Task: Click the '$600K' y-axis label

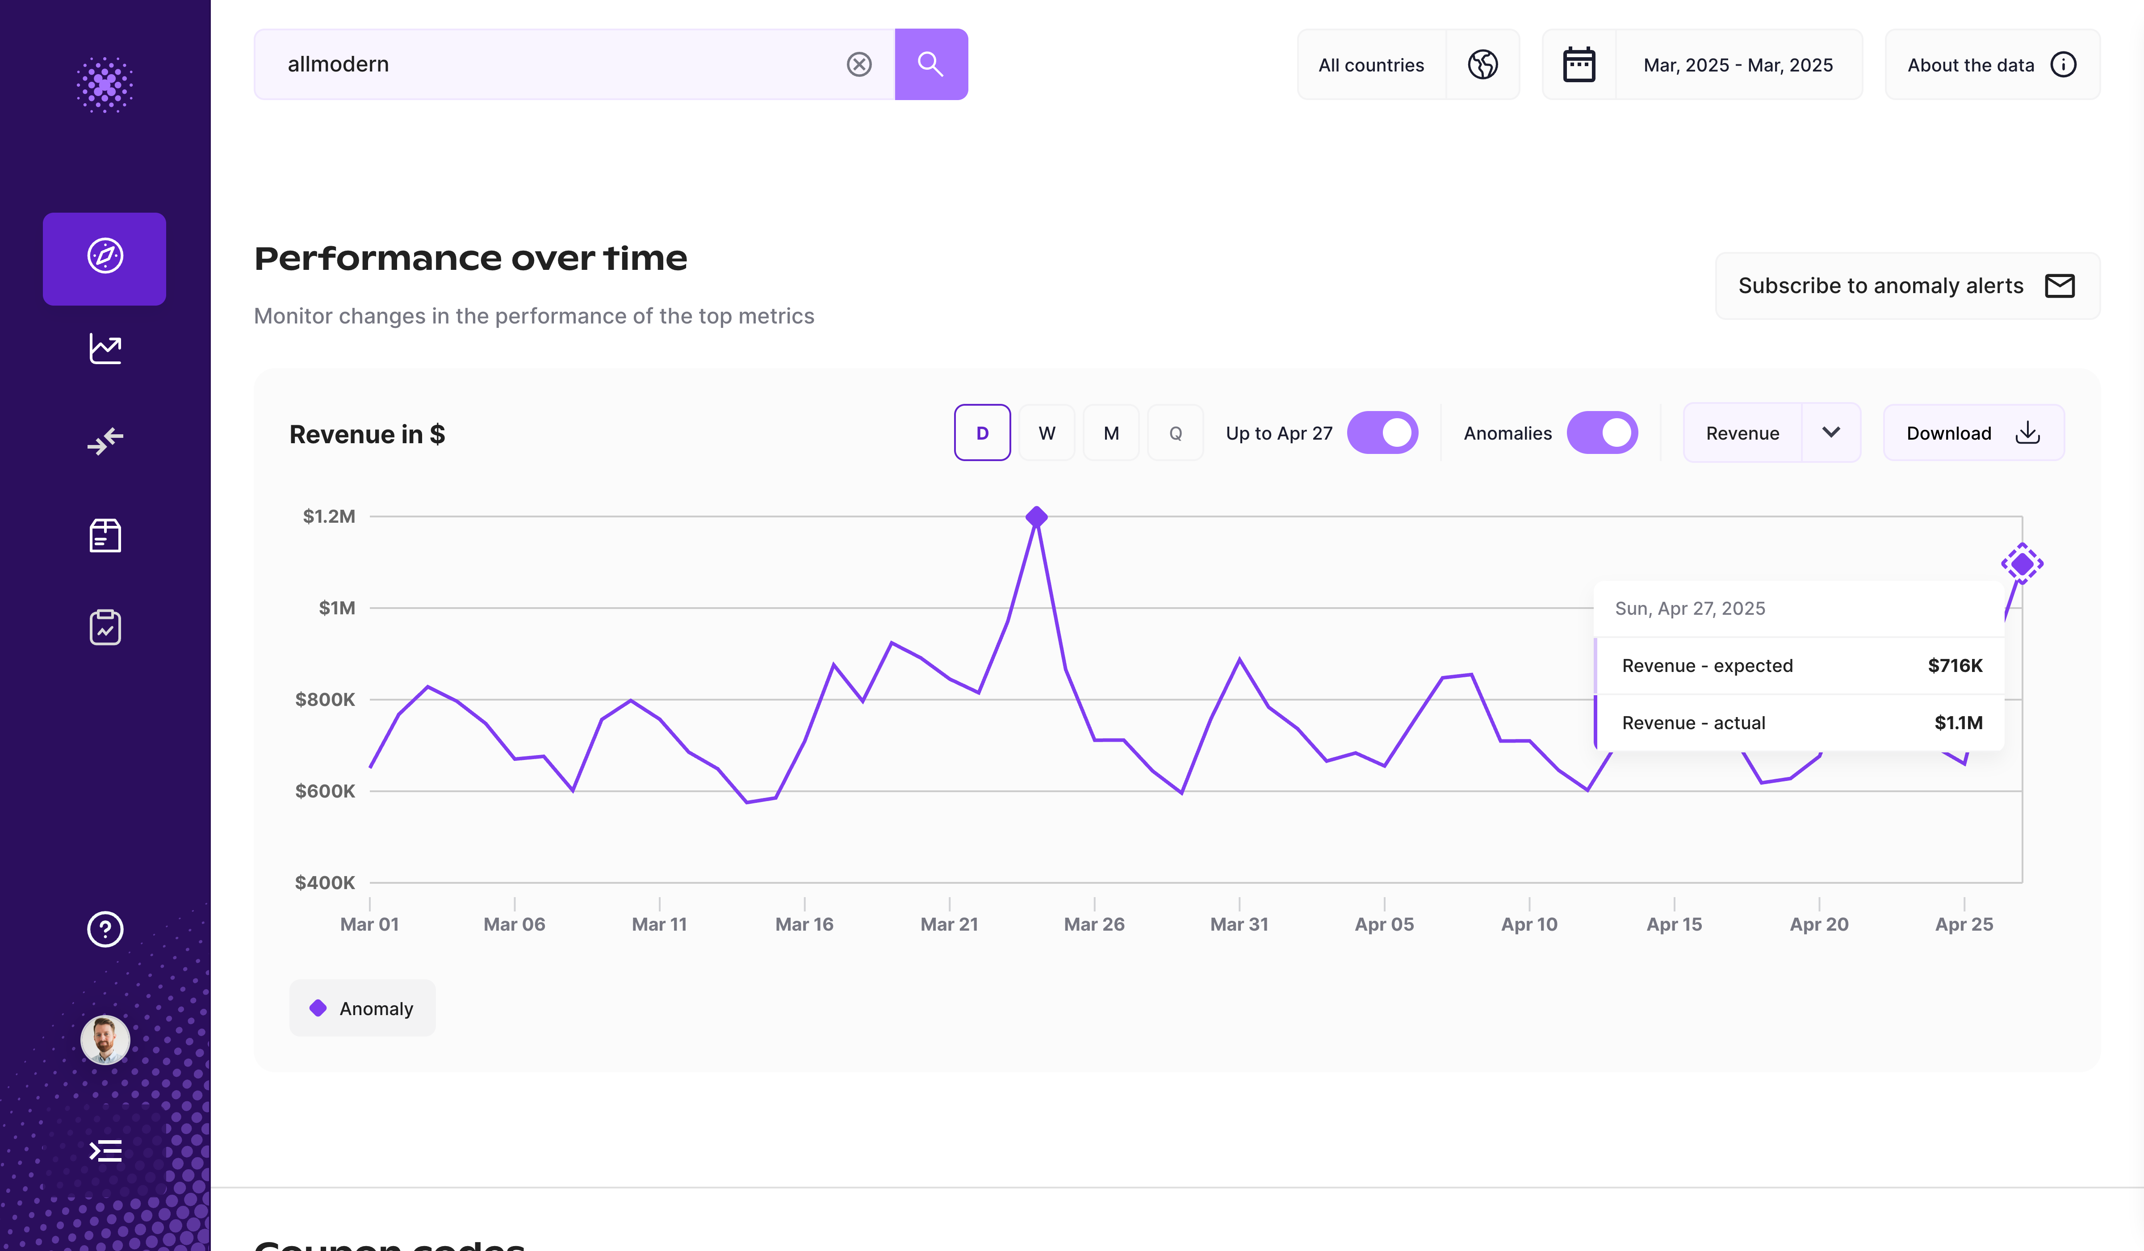Action: 325,791
